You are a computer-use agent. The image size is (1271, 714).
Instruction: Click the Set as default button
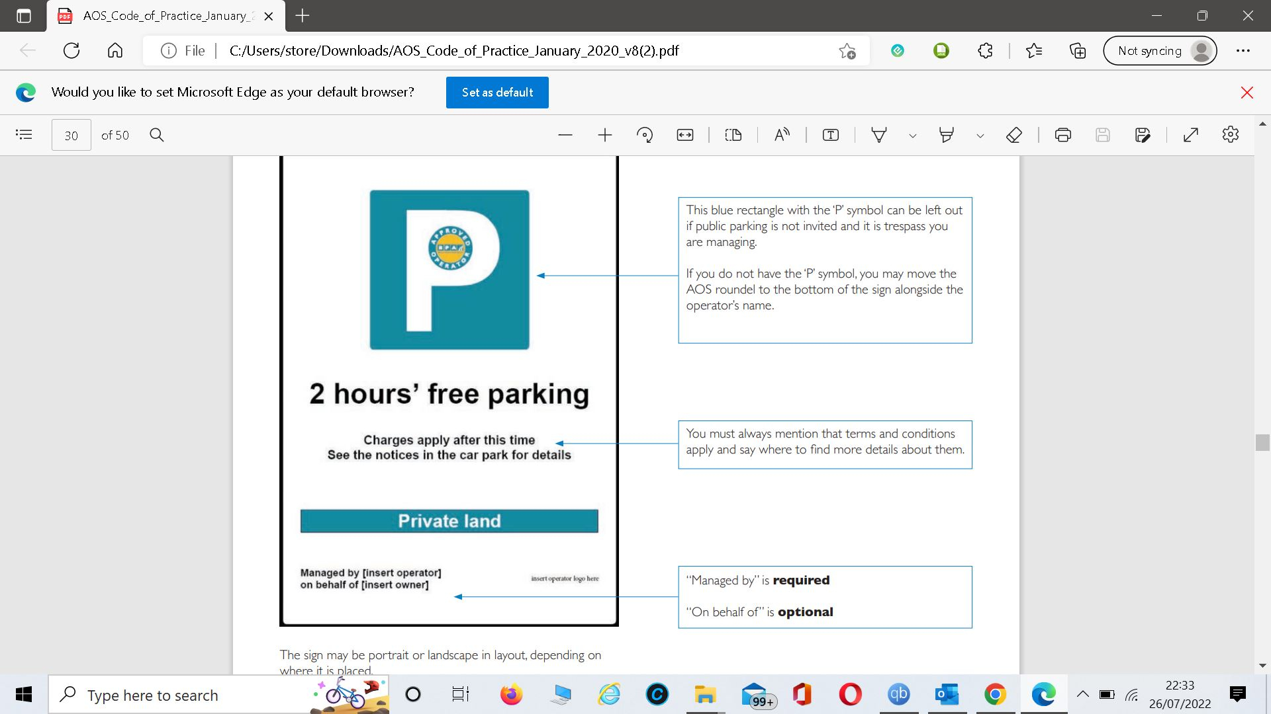(x=497, y=93)
